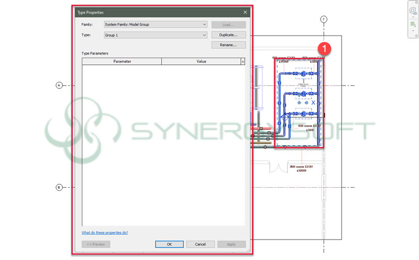This screenshot has width=419, height=260.
Task: Click the Rename... button
Action: pos(228,45)
